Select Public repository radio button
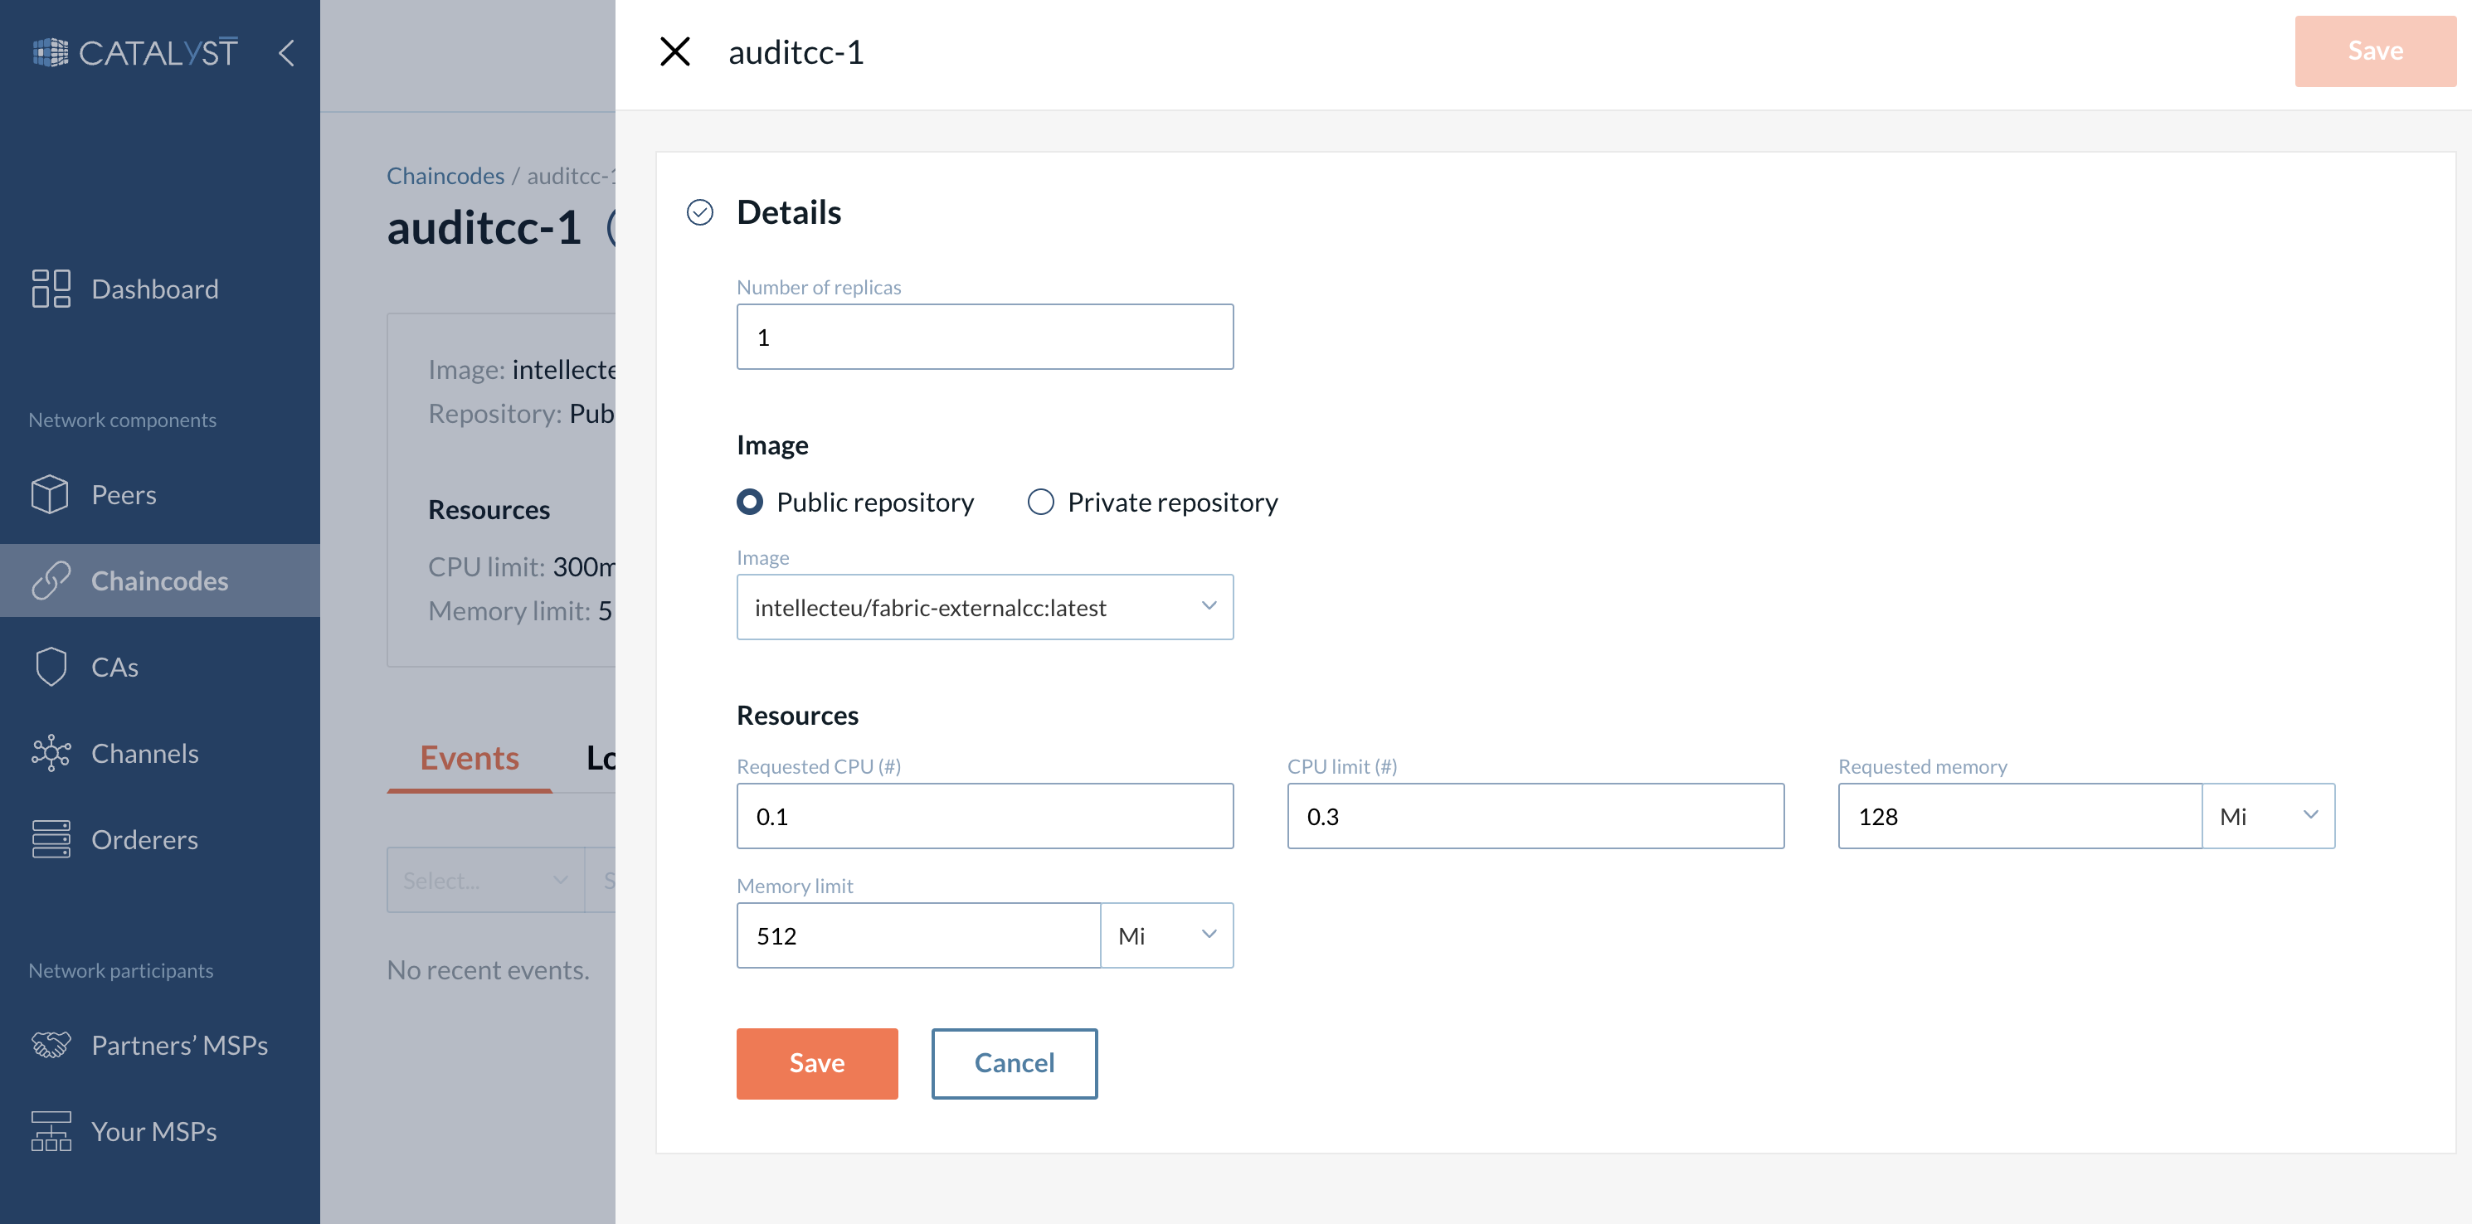The width and height of the screenshot is (2472, 1224). point(751,499)
